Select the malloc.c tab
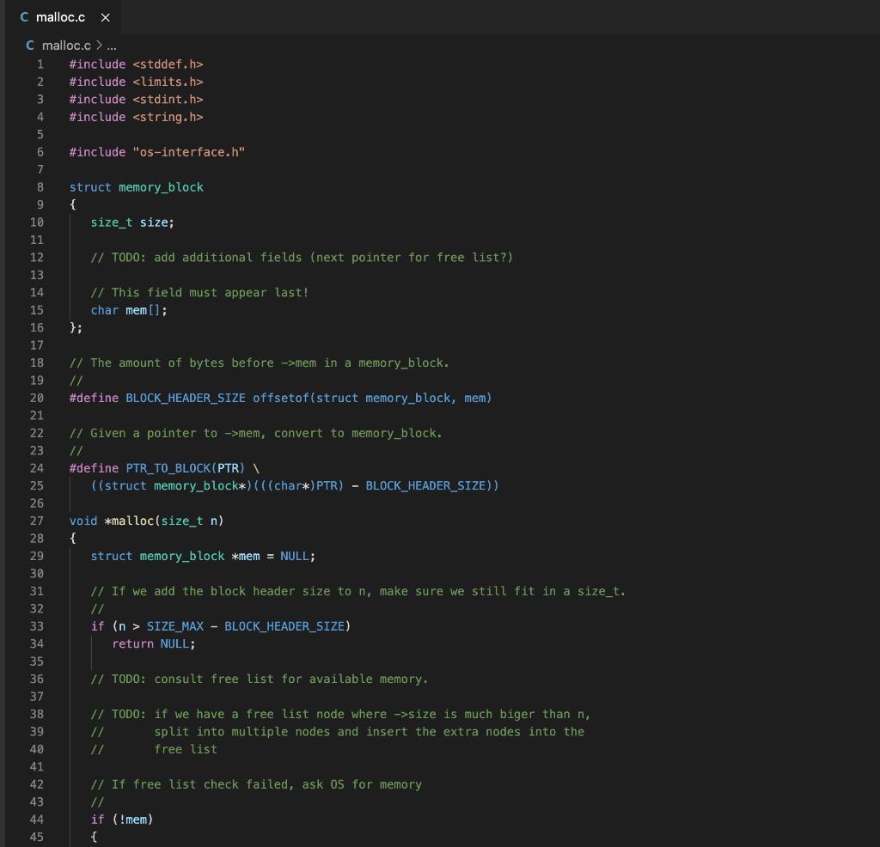The width and height of the screenshot is (880, 847). pos(60,17)
